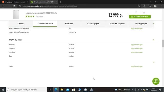Go back to the previous browser page
164x92 pixels.
coord(3,6)
